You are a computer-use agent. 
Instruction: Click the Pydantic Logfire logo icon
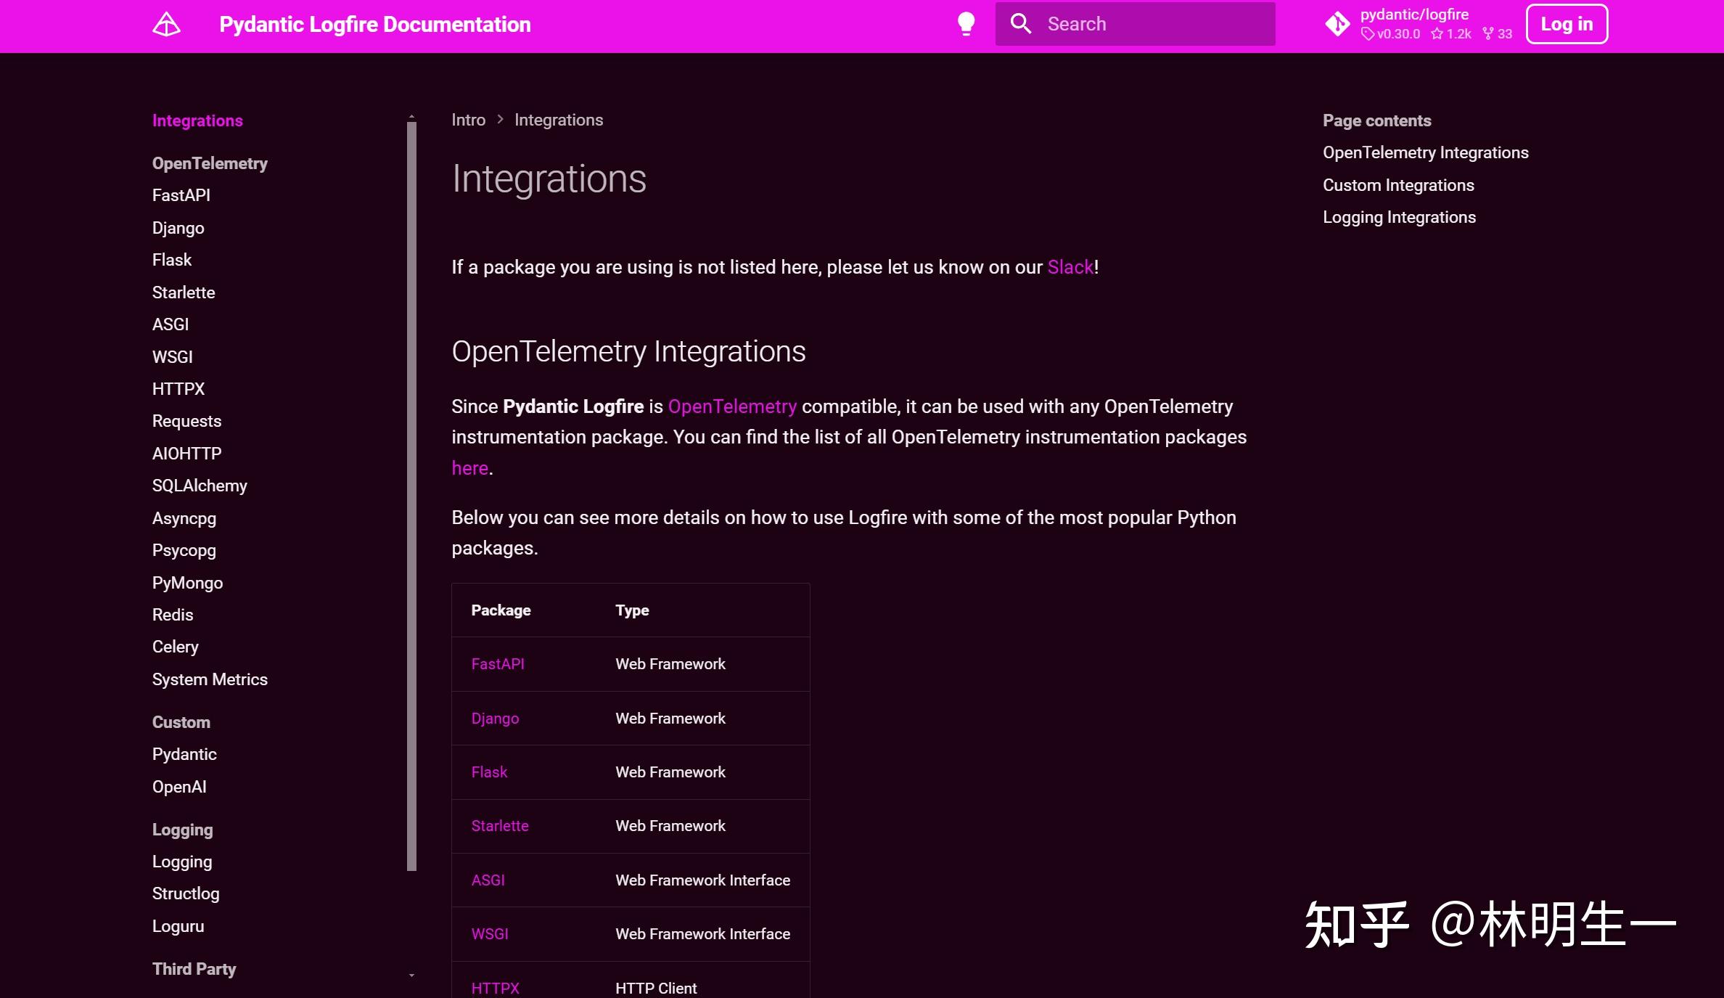pos(166,24)
